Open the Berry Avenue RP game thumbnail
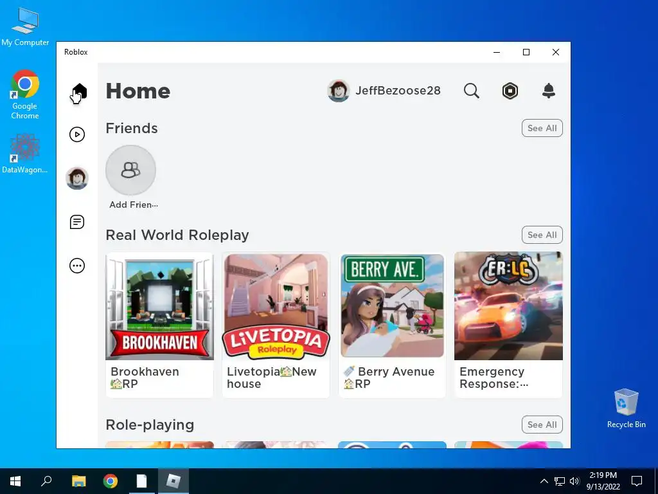The height and width of the screenshot is (494, 658). 393,306
